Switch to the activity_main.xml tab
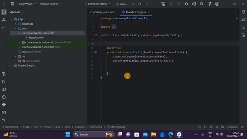 coord(102,12)
